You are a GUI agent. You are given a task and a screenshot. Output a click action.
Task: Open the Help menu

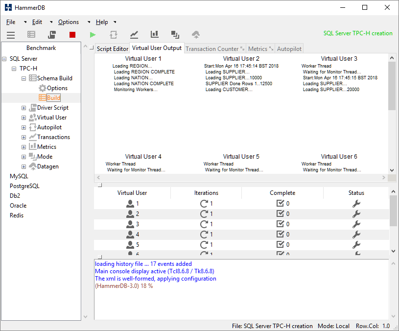[x=102, y=22]
